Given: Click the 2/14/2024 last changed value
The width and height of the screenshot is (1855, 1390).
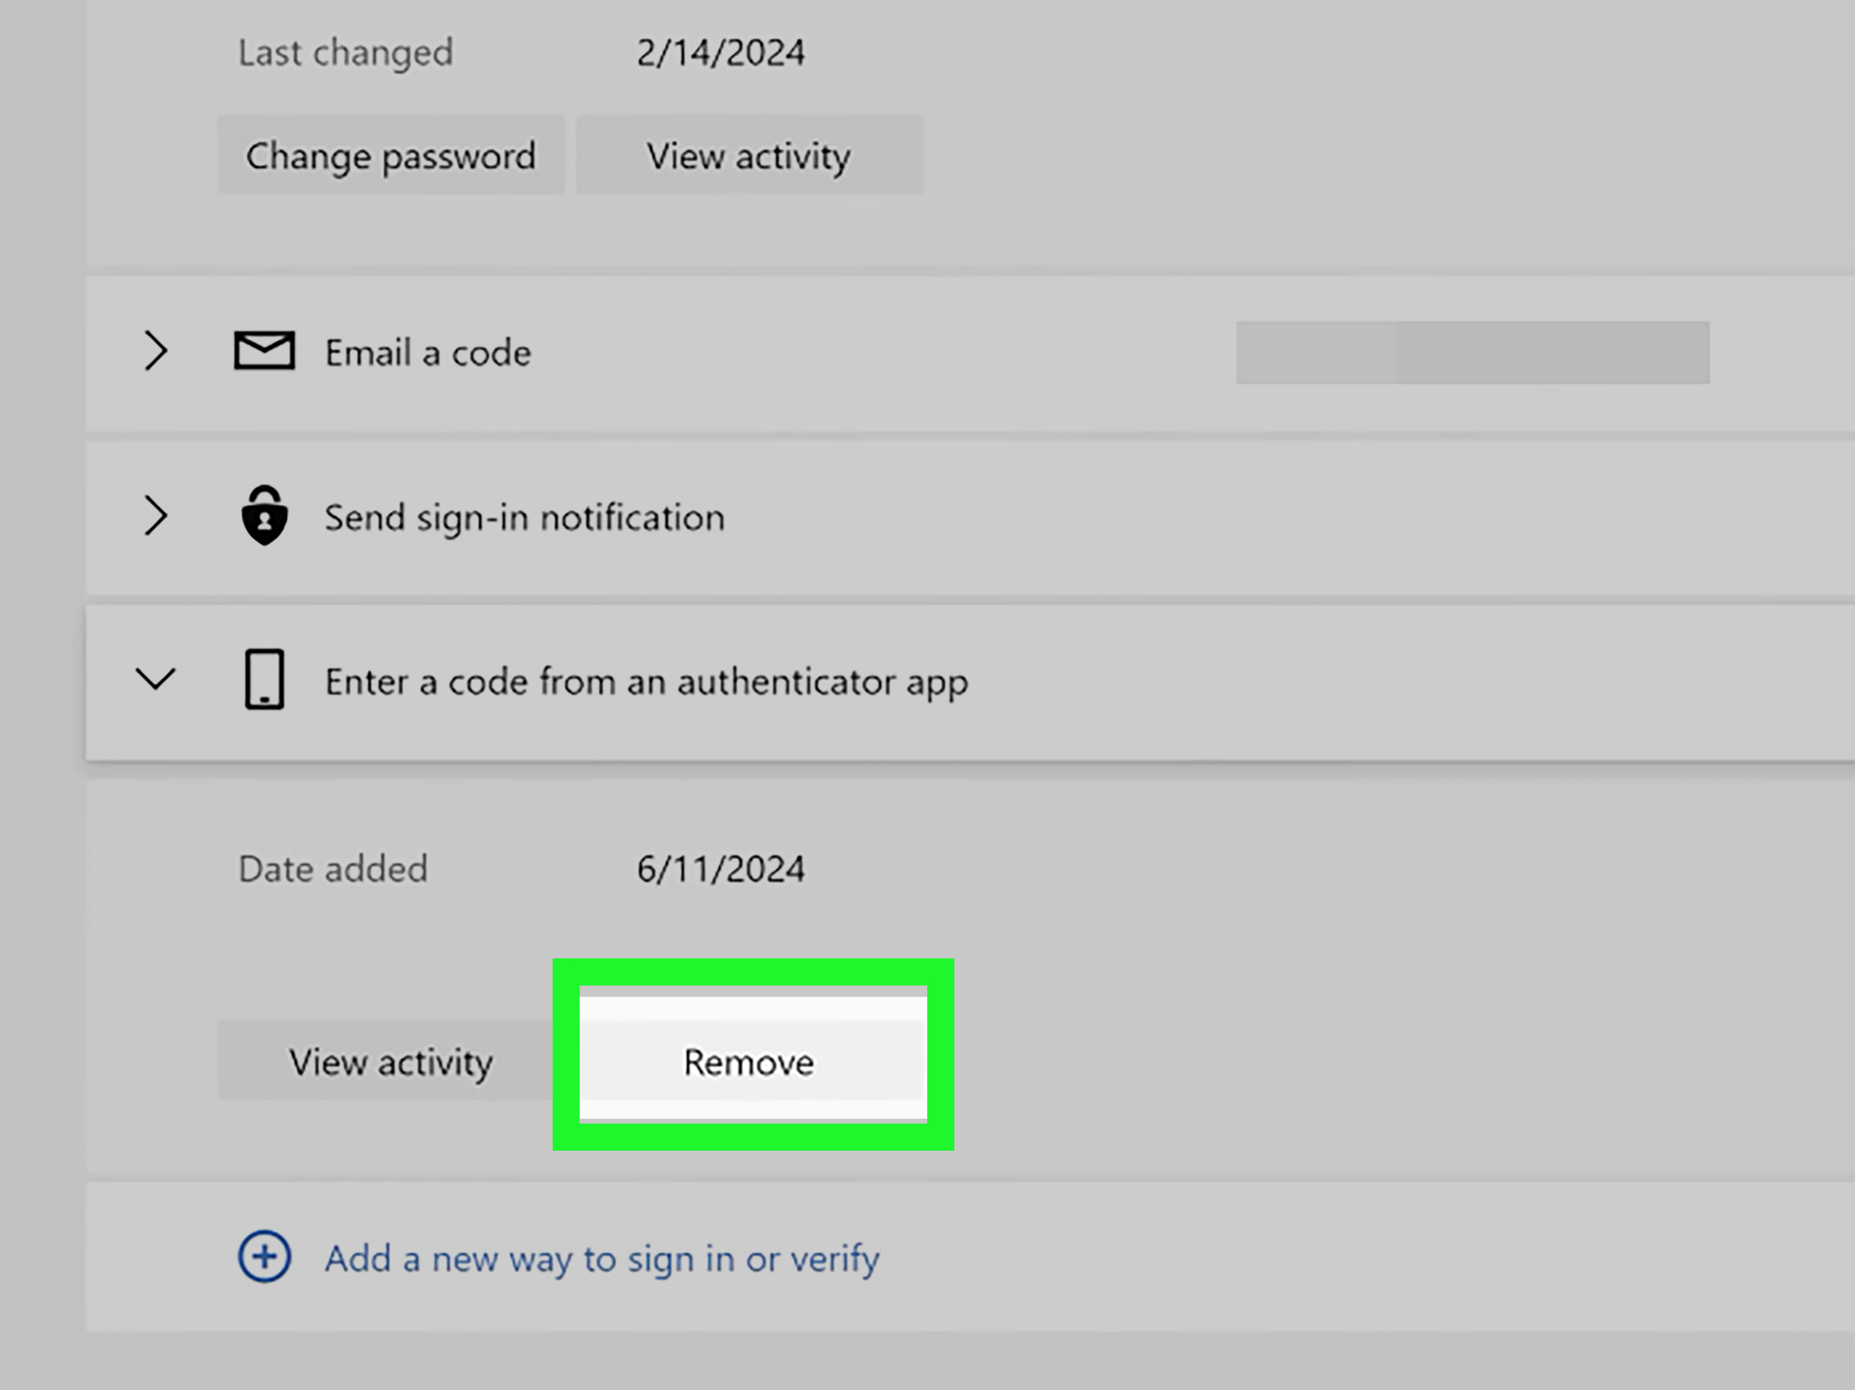Looking at the screenshot, I should tap(720, 53).
